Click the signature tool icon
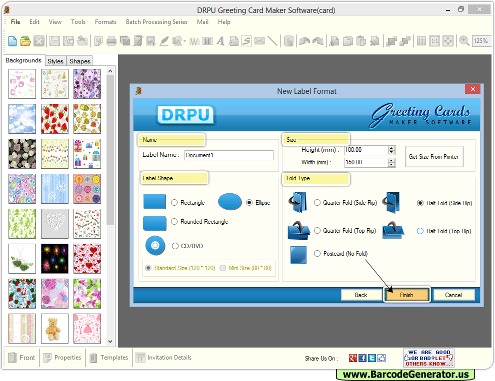This screenshot has width=495, height=381. tap(246, 41)
